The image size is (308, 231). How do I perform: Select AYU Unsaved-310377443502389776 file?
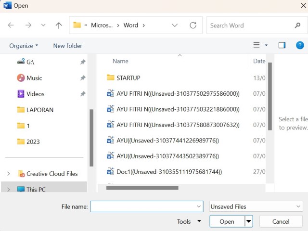pos(167,156)
